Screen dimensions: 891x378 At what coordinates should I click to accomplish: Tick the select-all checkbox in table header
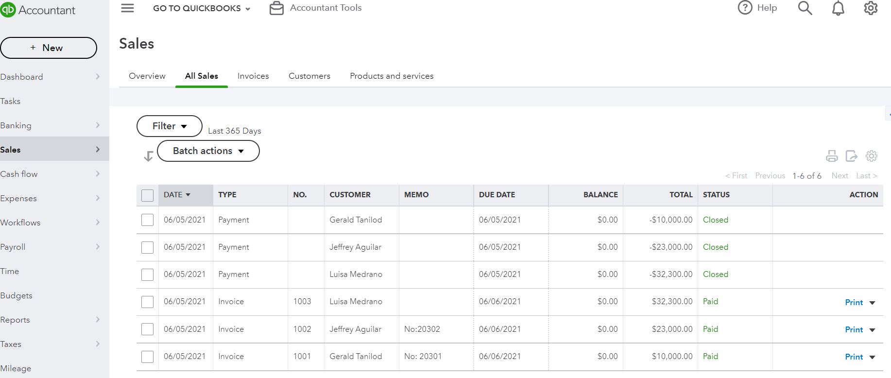point(147,195)
